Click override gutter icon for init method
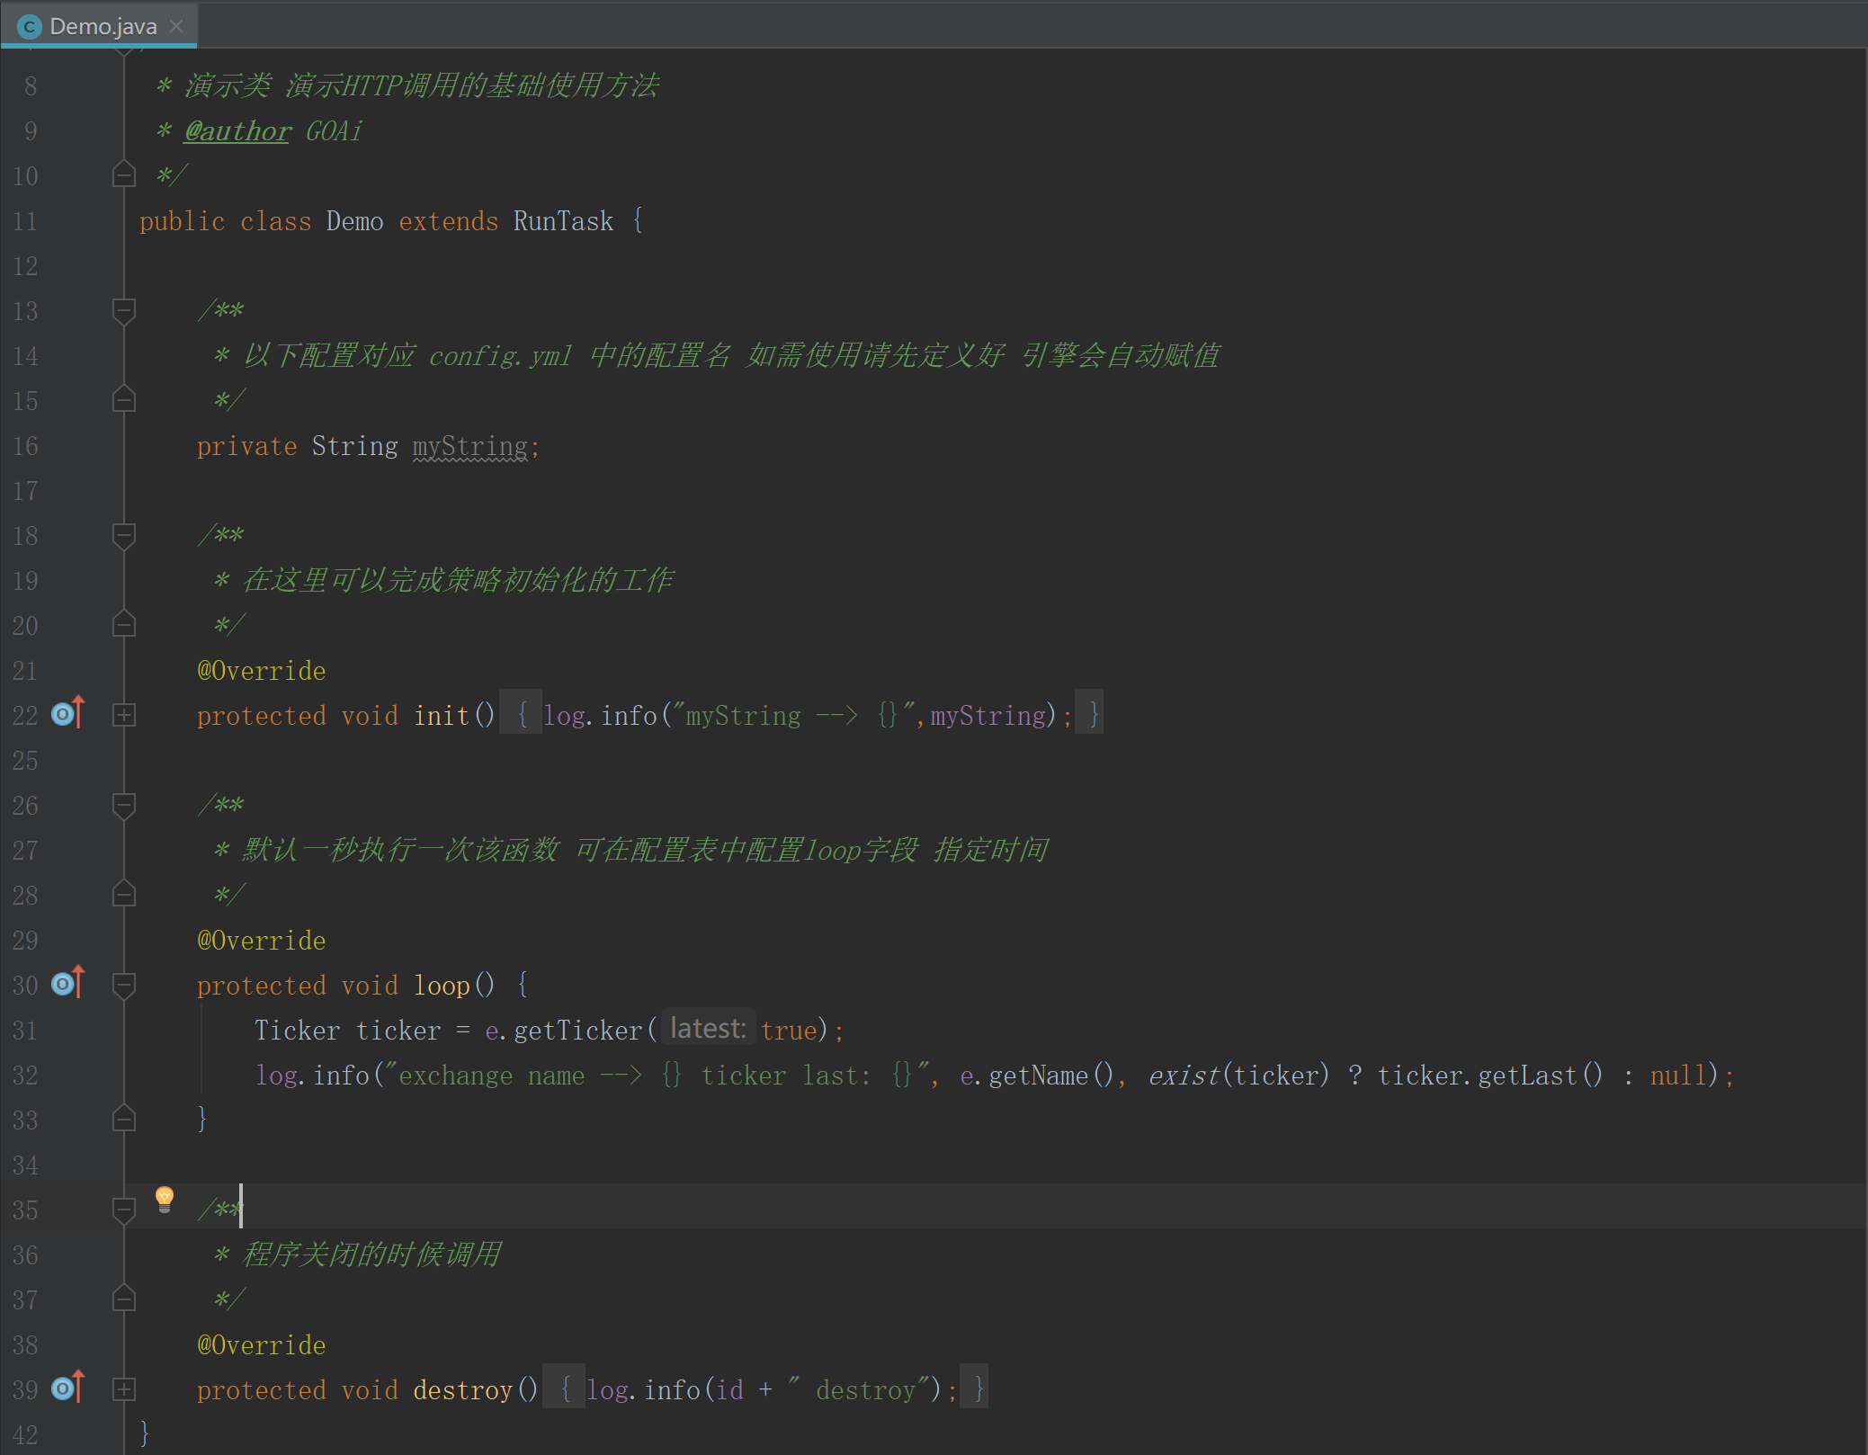Viewport: 1868px width, 1455px height. [67, 714]
